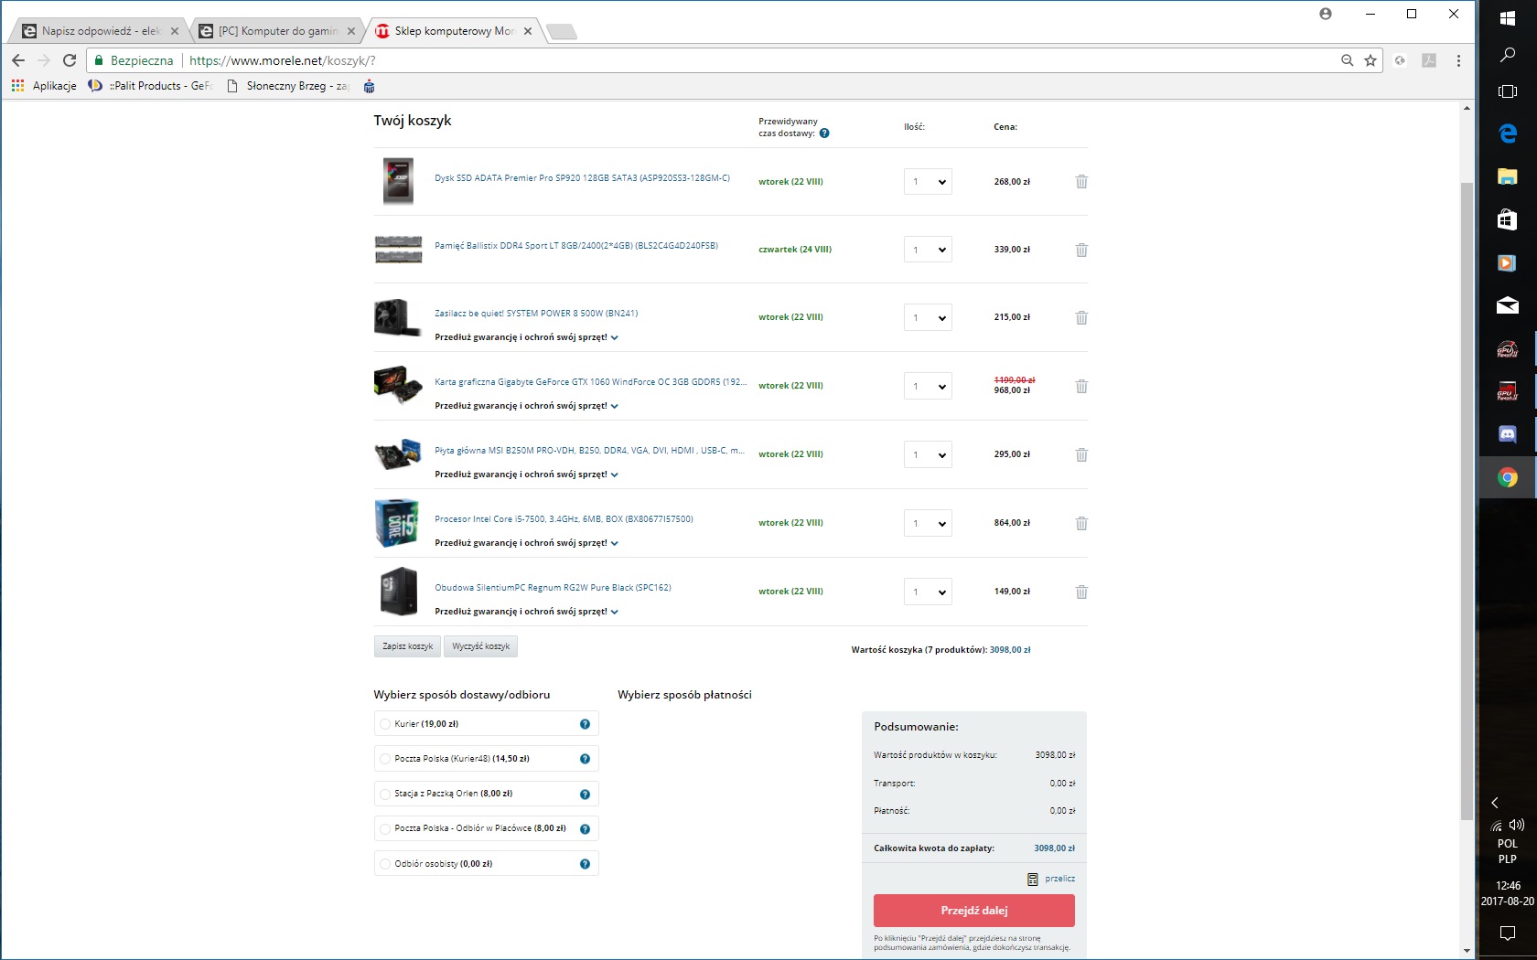Select Stacja z Paczką Orlen delivery
Screen dimensions: 1537x960
385,794
